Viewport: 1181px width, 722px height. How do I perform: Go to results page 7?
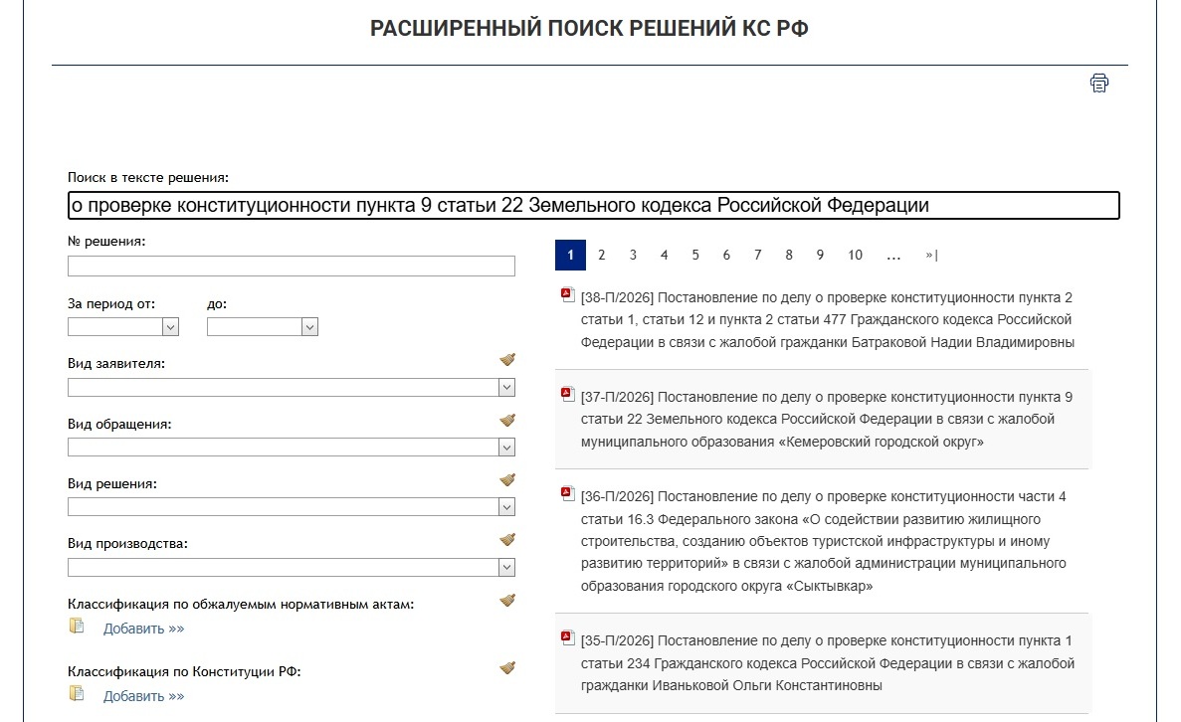coord(758,256)
